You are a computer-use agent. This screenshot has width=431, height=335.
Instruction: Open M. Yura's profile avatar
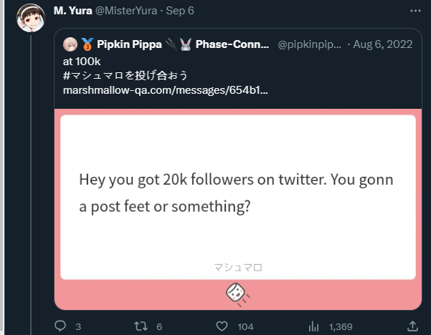pyautogui.click(x=31, y=18)
